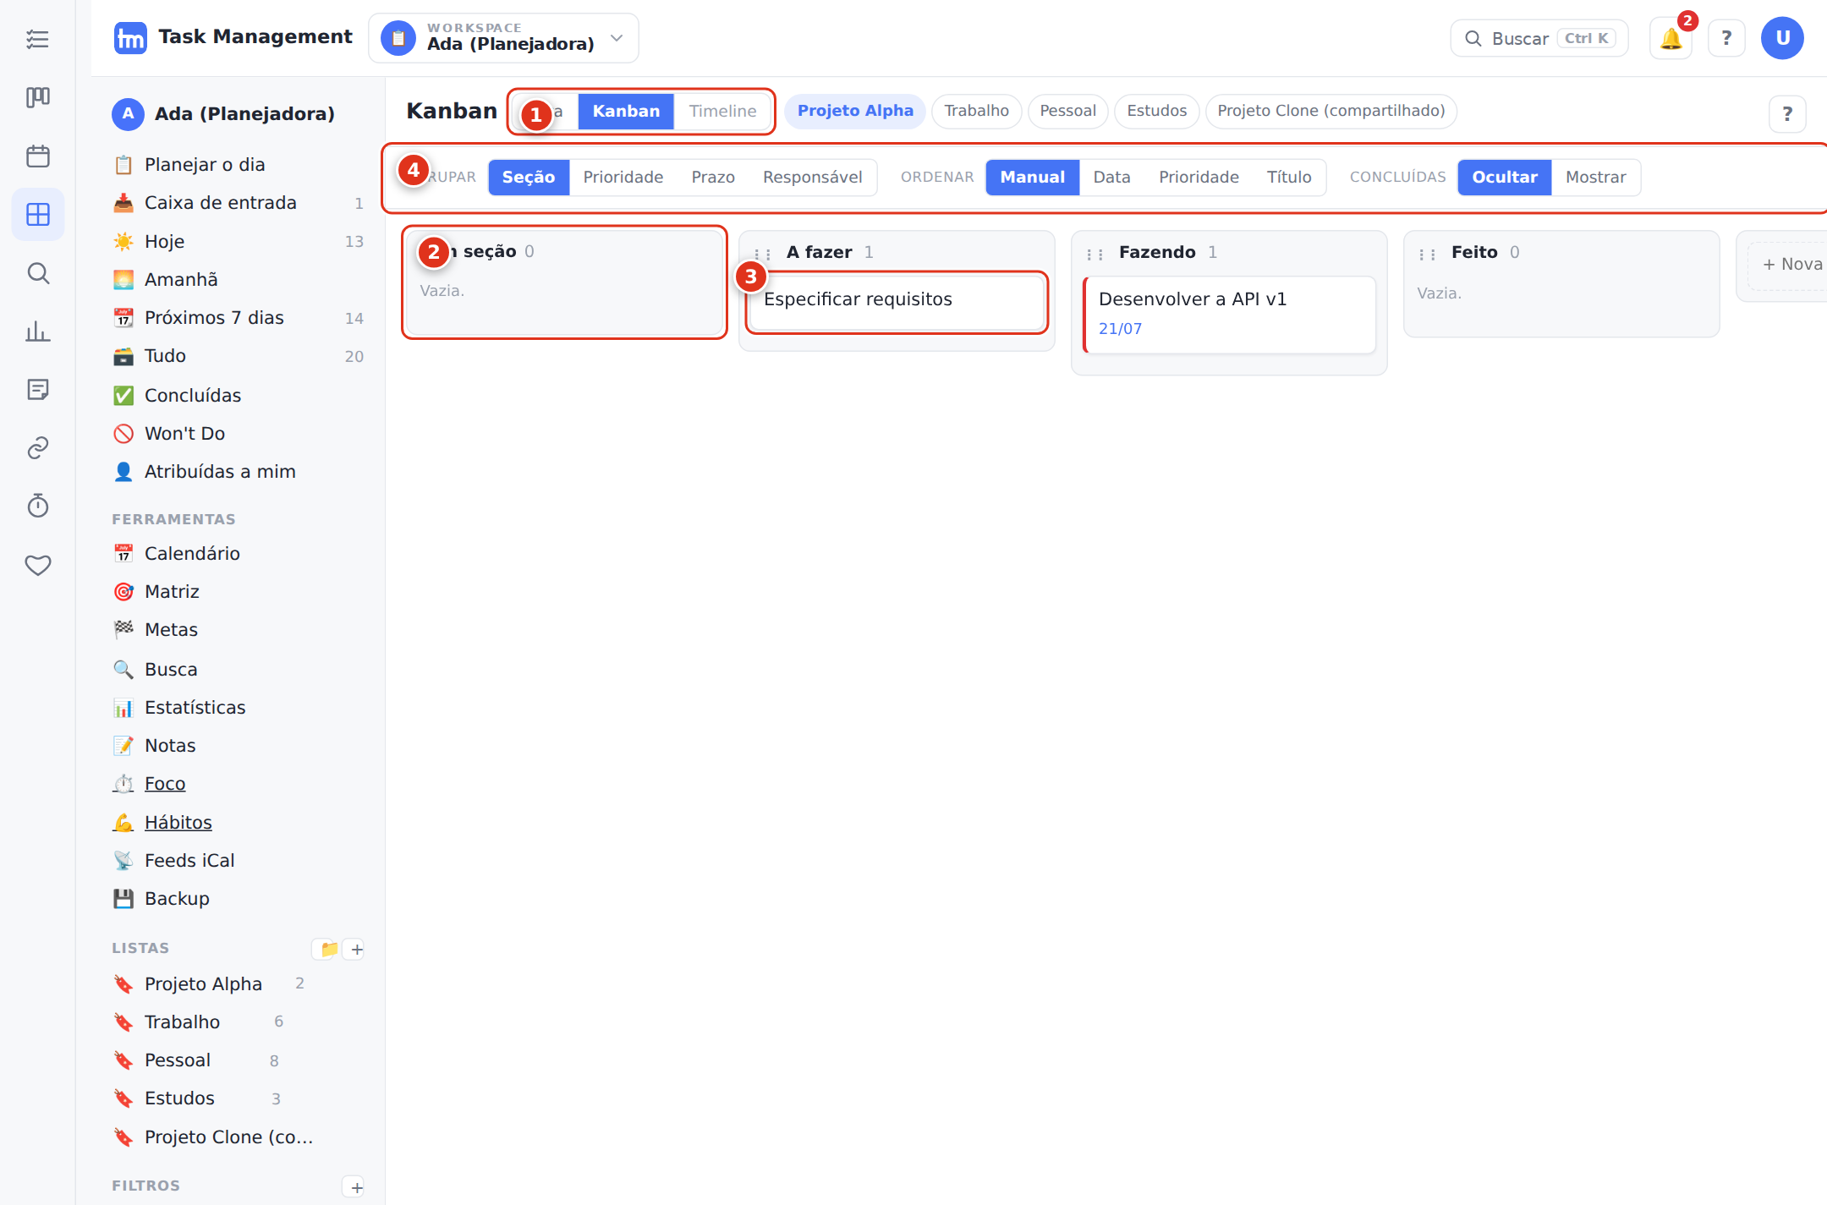Viewport: 1827px width, 1205px height.
Task: Open the notes icon in left rail
Action: click(37, 390)
